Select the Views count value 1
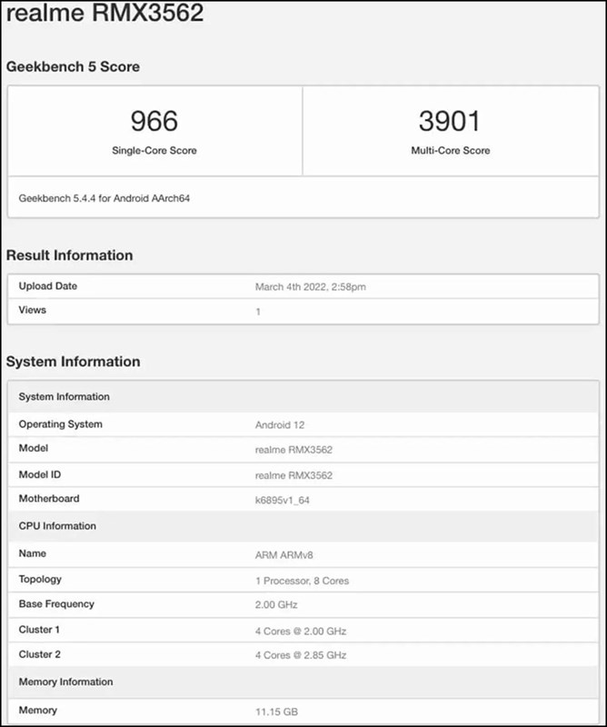 [258, 312]
